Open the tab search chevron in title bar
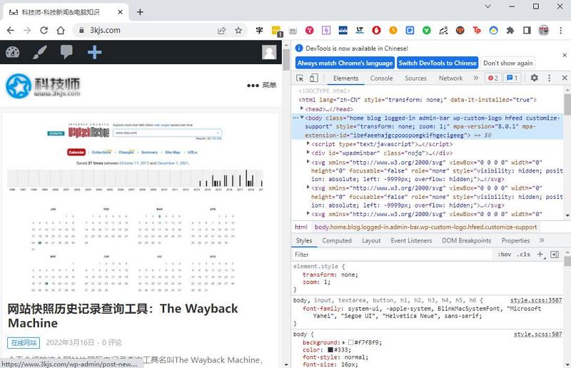The image size is (571, 368). [488, 6]
